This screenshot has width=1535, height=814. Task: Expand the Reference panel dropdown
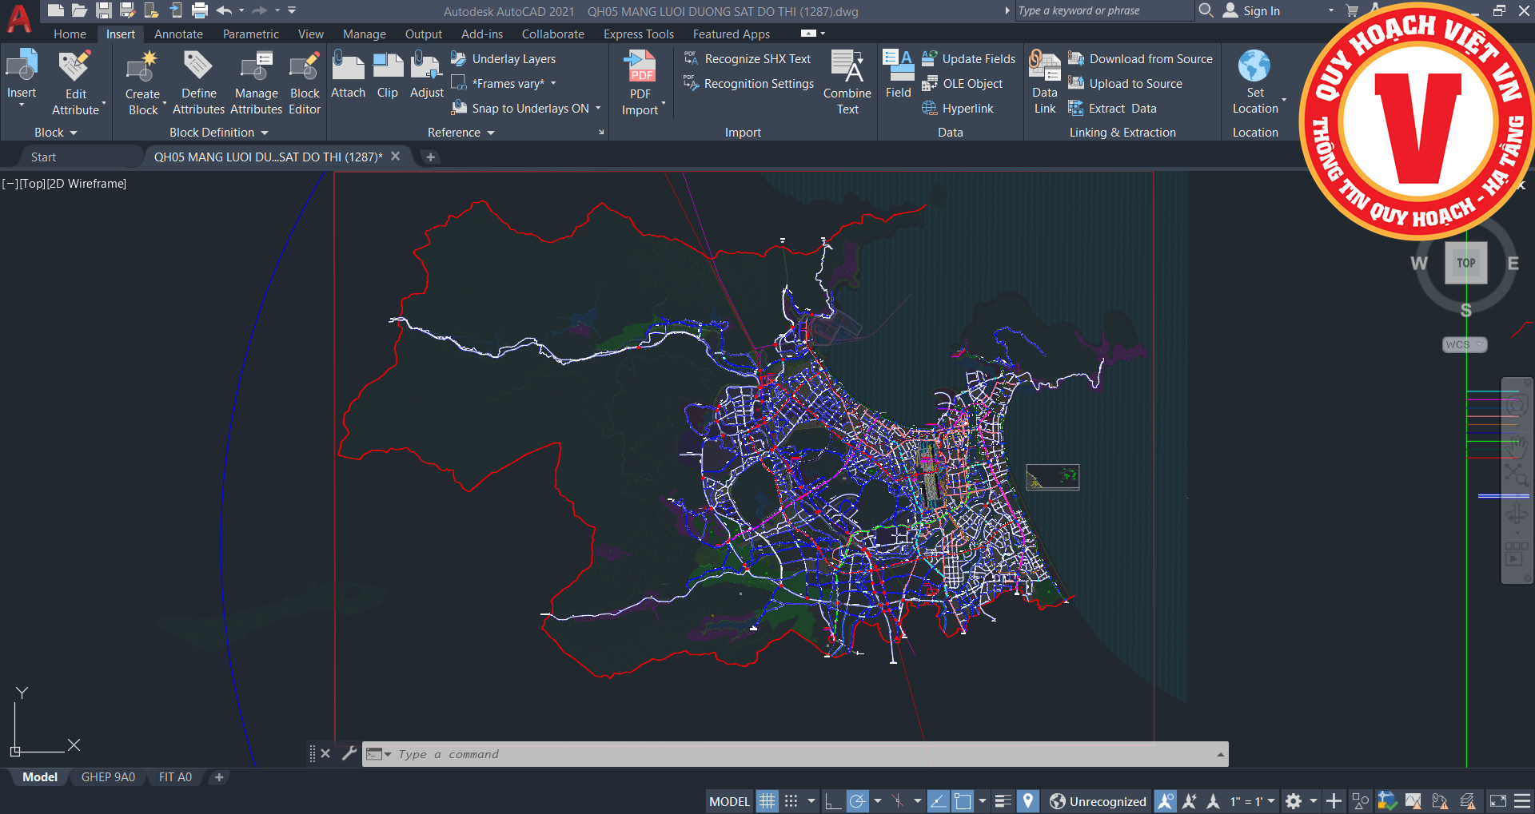[491, 133]
